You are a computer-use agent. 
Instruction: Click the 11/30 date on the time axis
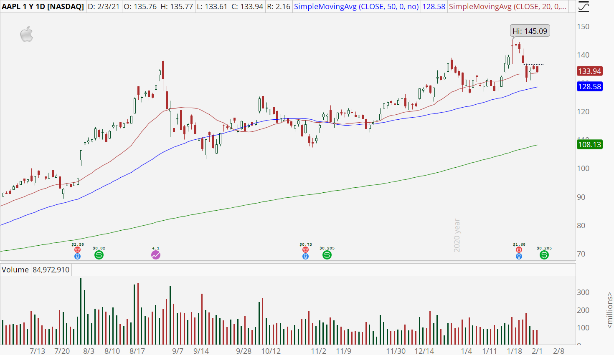click(x=396, y=351)
